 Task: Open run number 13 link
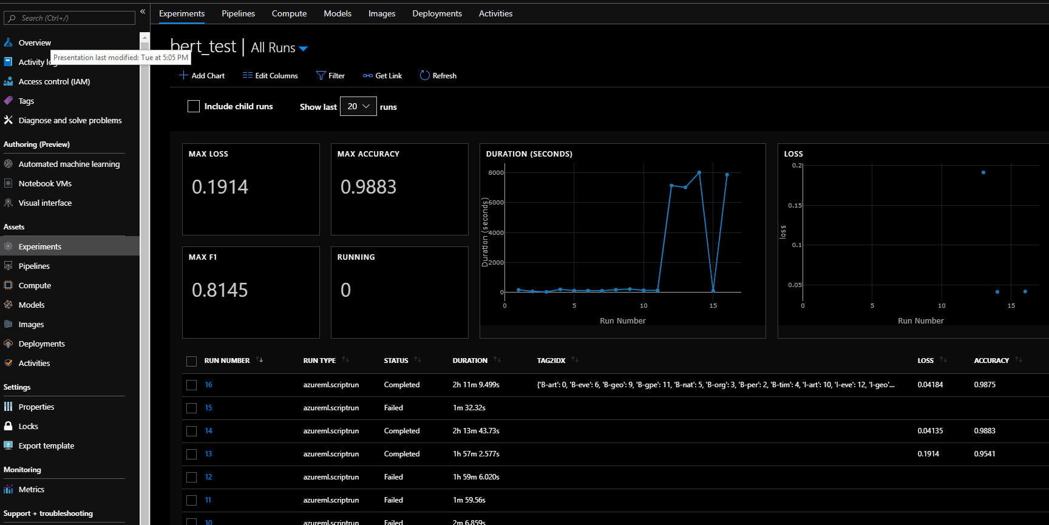(x=208, y=454)
